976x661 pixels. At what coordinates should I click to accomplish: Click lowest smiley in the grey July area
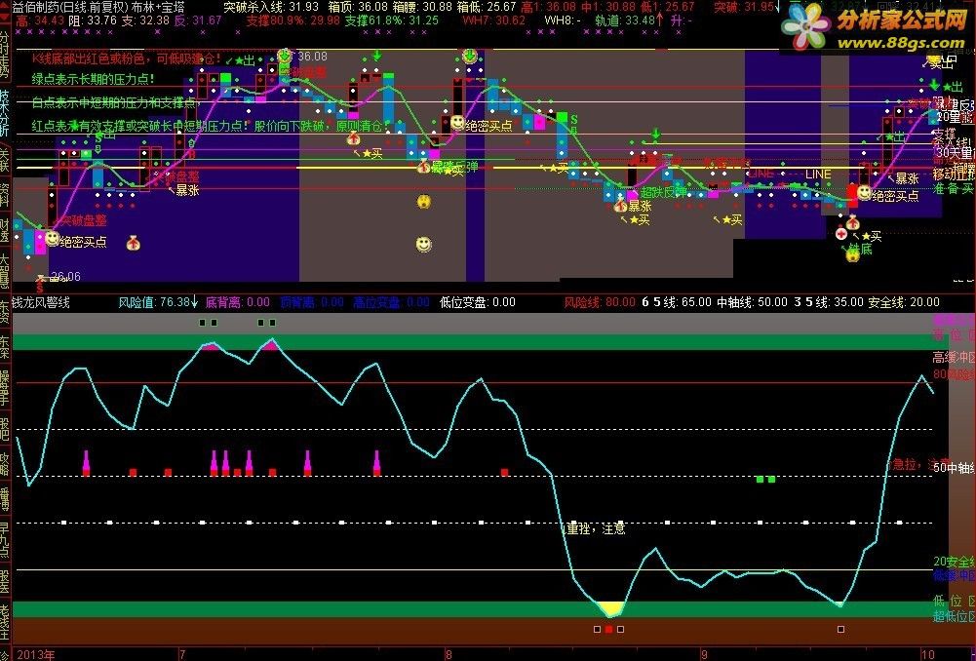(x=424, y=244)
